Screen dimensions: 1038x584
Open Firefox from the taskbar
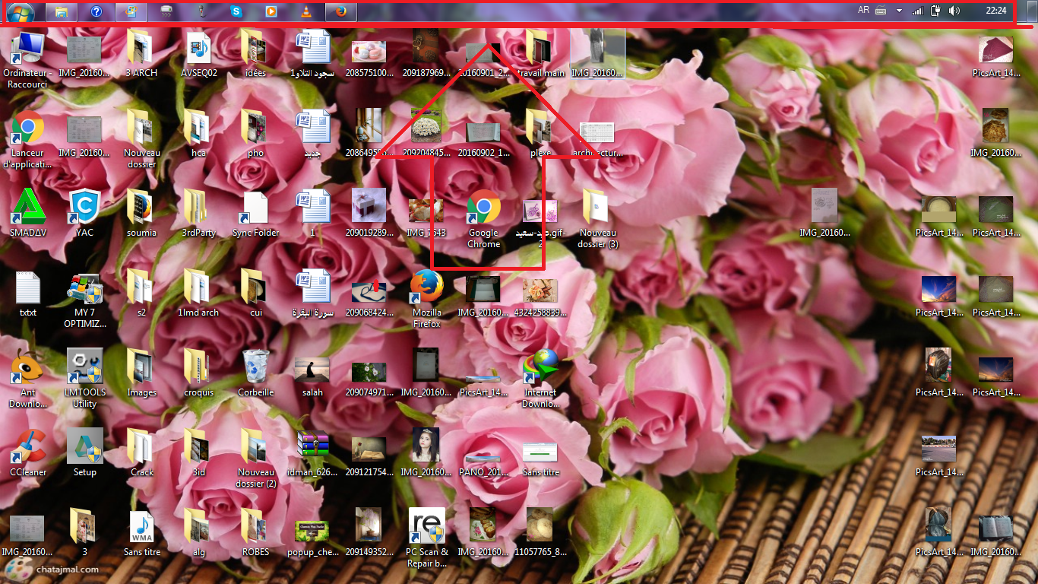[x=341, y=11]
